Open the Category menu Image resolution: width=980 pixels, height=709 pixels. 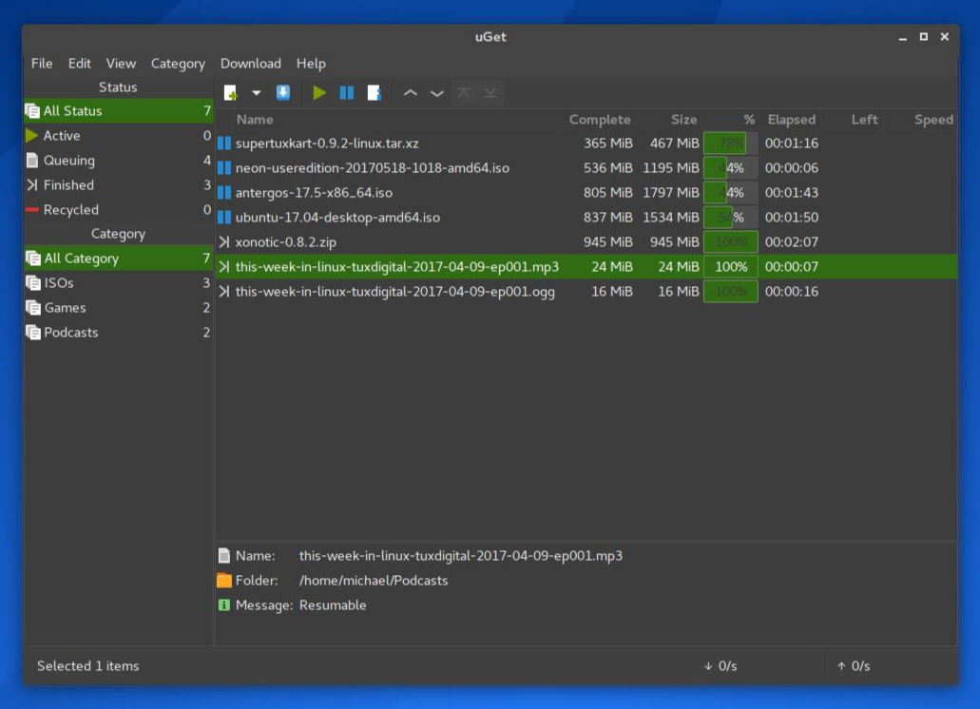(x=178, y=64)
